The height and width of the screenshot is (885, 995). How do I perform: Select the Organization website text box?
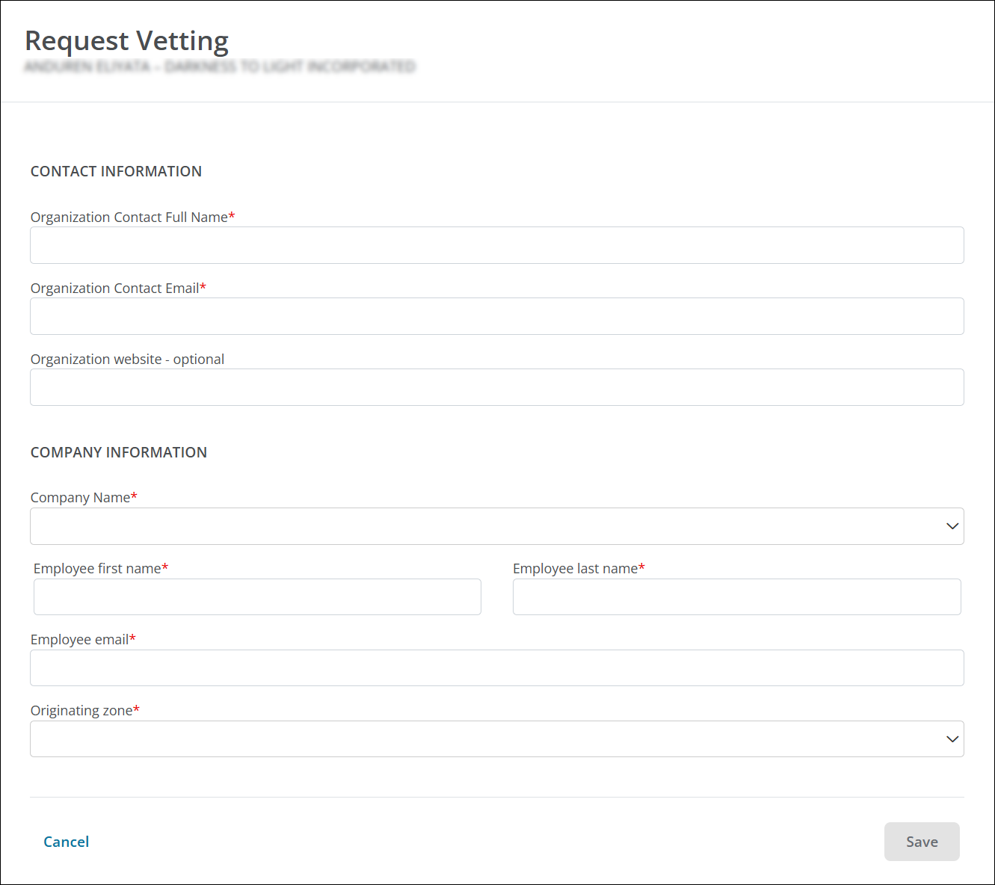[496, 387]
